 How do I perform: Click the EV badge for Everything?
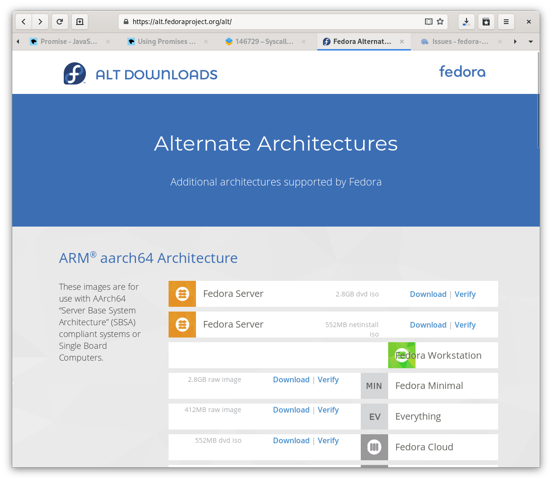(x=374, y=417)
